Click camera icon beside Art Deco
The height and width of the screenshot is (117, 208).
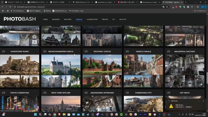pyautogui.click(x=169, y=93)
